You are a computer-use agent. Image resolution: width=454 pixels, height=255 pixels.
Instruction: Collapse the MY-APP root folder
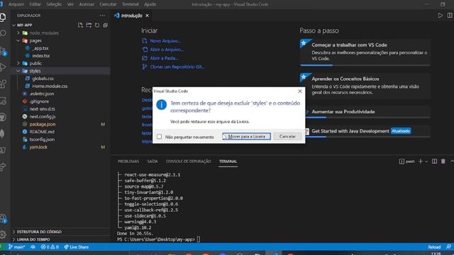[13, 25]
